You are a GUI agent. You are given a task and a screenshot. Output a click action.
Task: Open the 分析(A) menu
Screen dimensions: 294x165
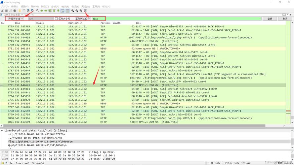pyautogui.click(x=55, y=6)
